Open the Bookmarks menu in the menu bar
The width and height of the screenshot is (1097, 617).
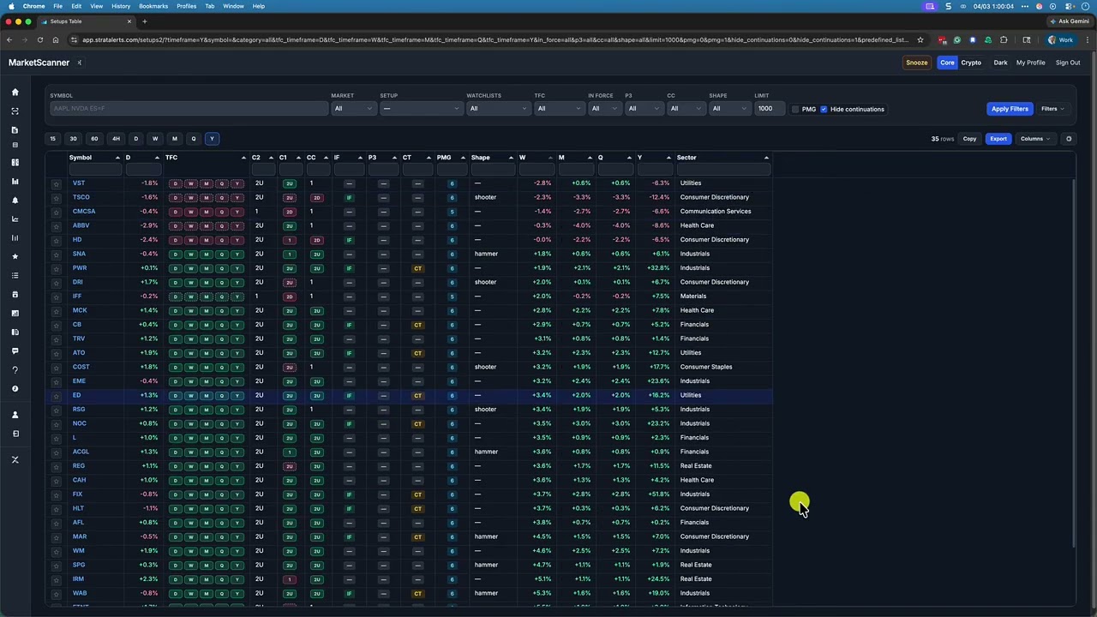(x=153, y=6)
